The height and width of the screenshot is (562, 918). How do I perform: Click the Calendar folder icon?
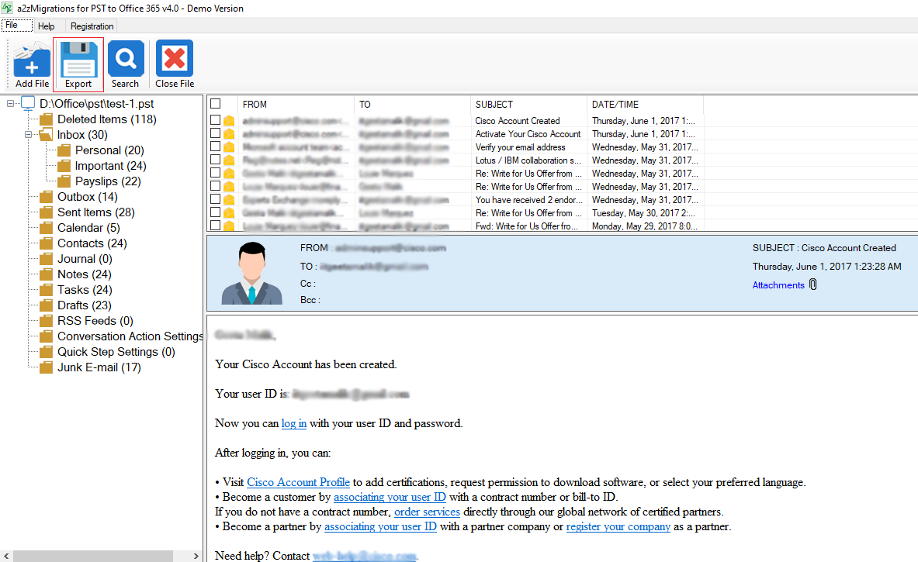click(47, 227)
